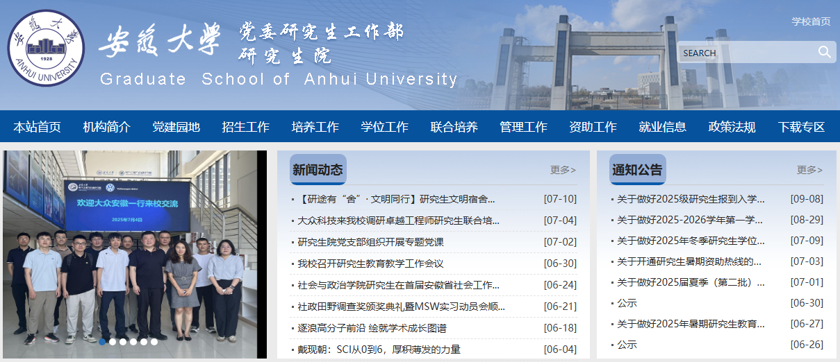
Task: Switch to the 通知公告 tab header
Action: pyautogui.click(x=637, y=170)
